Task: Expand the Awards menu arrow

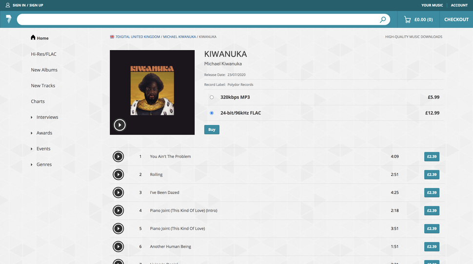Action: (31, 133)
